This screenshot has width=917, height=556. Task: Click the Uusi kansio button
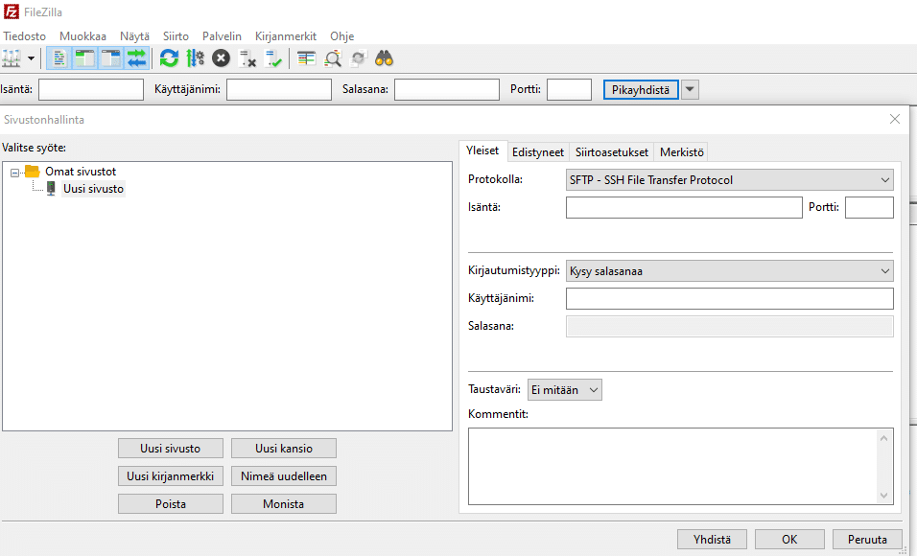pos(284,449)
